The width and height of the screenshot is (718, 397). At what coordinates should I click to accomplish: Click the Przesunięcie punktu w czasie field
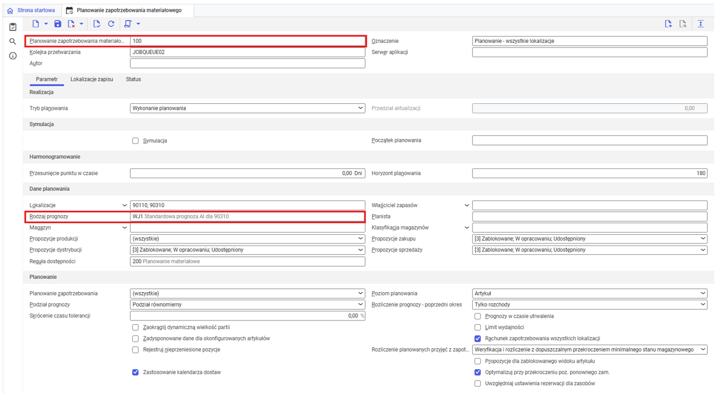248,173
